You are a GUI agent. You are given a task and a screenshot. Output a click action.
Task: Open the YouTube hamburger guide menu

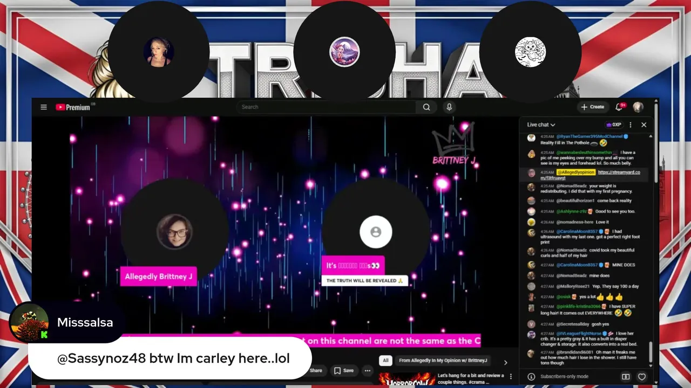[44, 107]
